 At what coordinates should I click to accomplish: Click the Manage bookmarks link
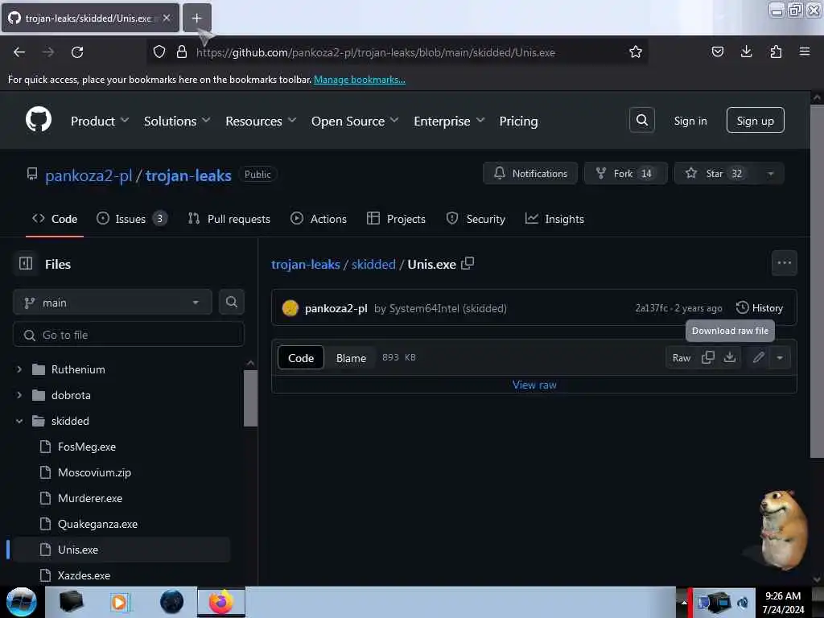point(360,80)
